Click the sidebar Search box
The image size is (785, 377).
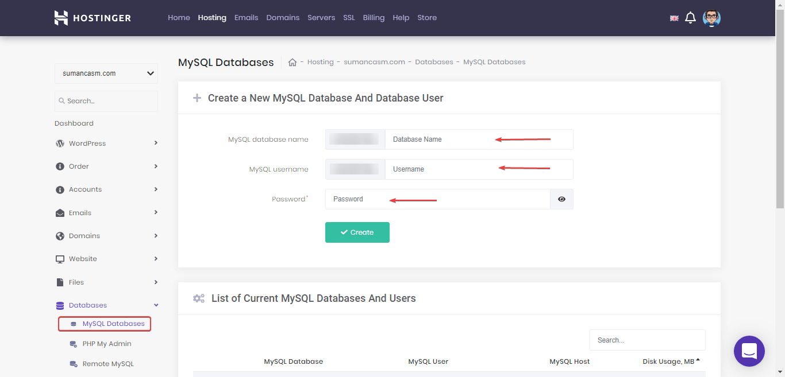[x=106, y=101]
